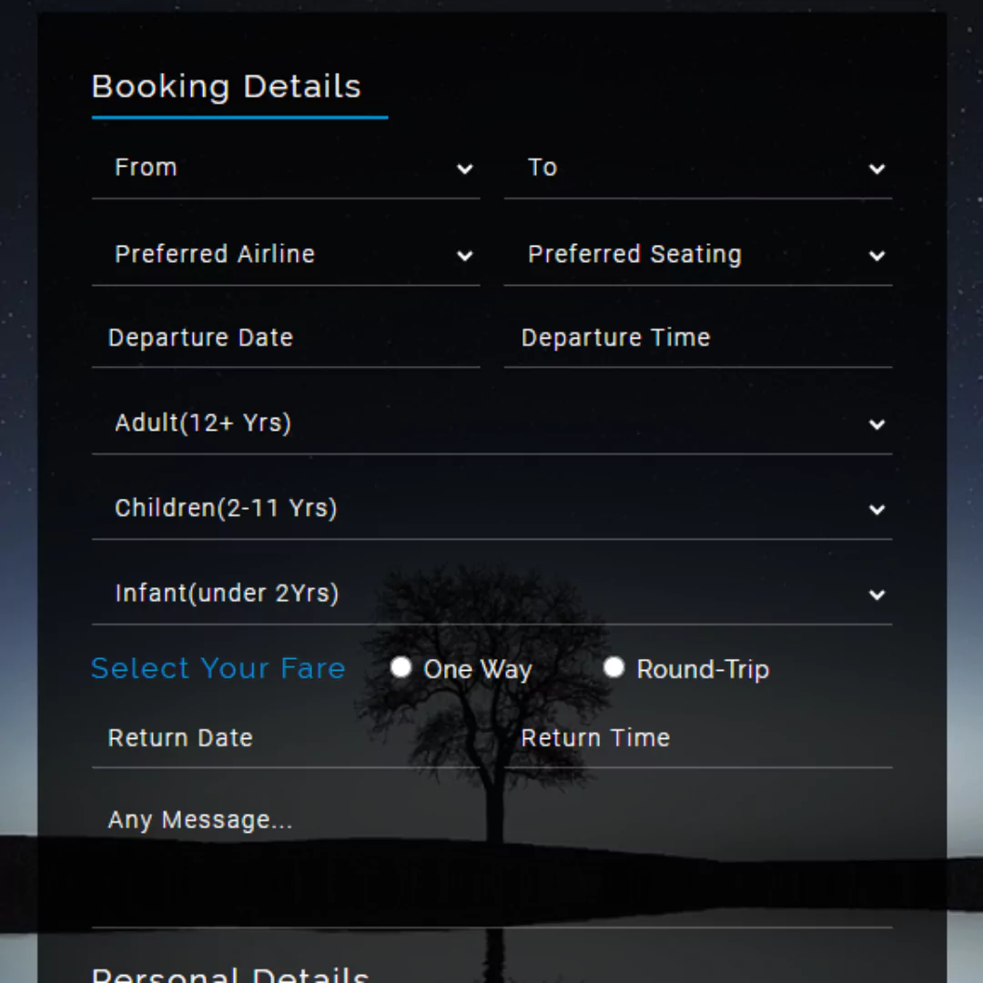Viewport: 983px width, 983px height.
Task: Click the Children(2-11 Yrs) chevron arrow
Action: click(877, 510)
